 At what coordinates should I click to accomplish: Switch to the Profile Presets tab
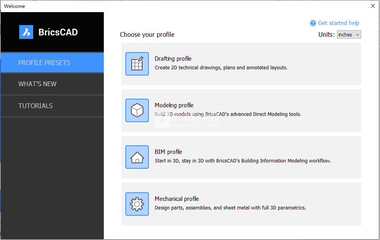52,63
